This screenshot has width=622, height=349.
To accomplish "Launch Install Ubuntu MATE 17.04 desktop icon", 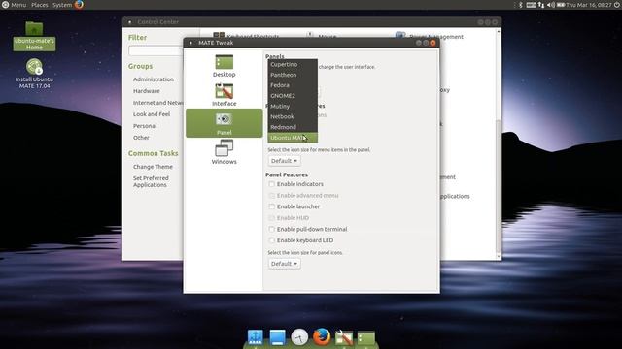I will click(x=34, y=74).
